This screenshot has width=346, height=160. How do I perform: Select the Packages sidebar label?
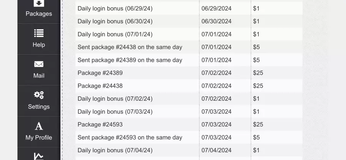tap(39, 14)
